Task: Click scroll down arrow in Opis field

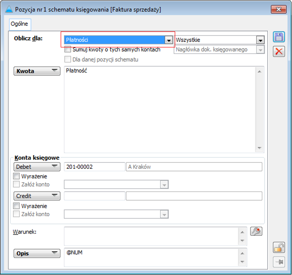Action: click(x=242, y=262)
